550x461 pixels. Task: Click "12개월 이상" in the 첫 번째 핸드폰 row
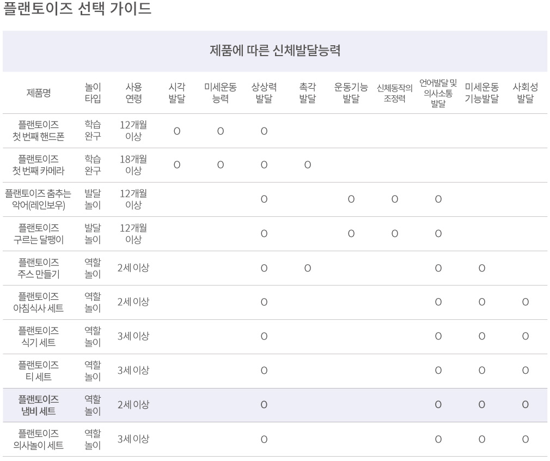(133, 131)
